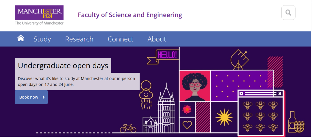This screenshot has width=312, height=137.
Task: Click the smiling rain cloud illustration
Action: point(145,95)
